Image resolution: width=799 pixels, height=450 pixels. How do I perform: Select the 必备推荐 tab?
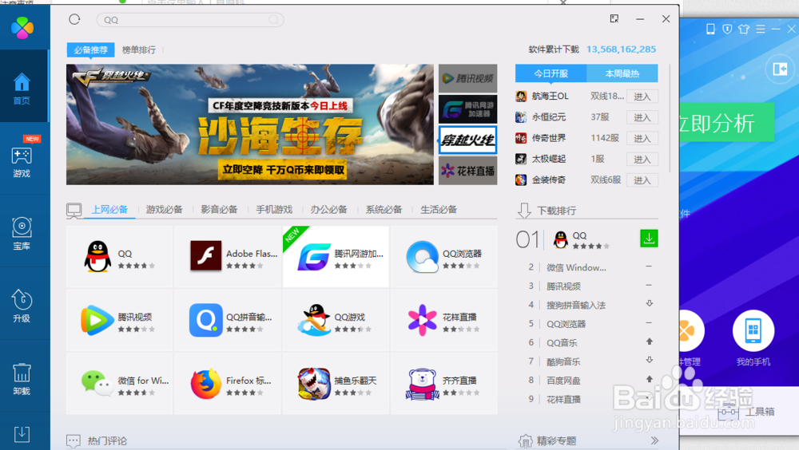(x=91, y=50)
